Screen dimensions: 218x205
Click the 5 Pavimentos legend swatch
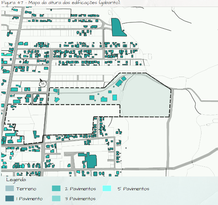pos(107,188)
